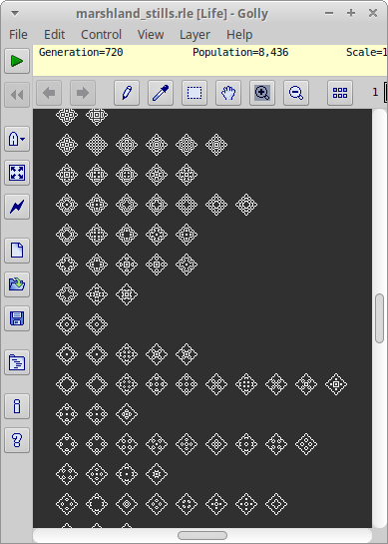Select the Zoom Out magnifier tool
This screenshot has width=388, height=544.
coord(296,93)
